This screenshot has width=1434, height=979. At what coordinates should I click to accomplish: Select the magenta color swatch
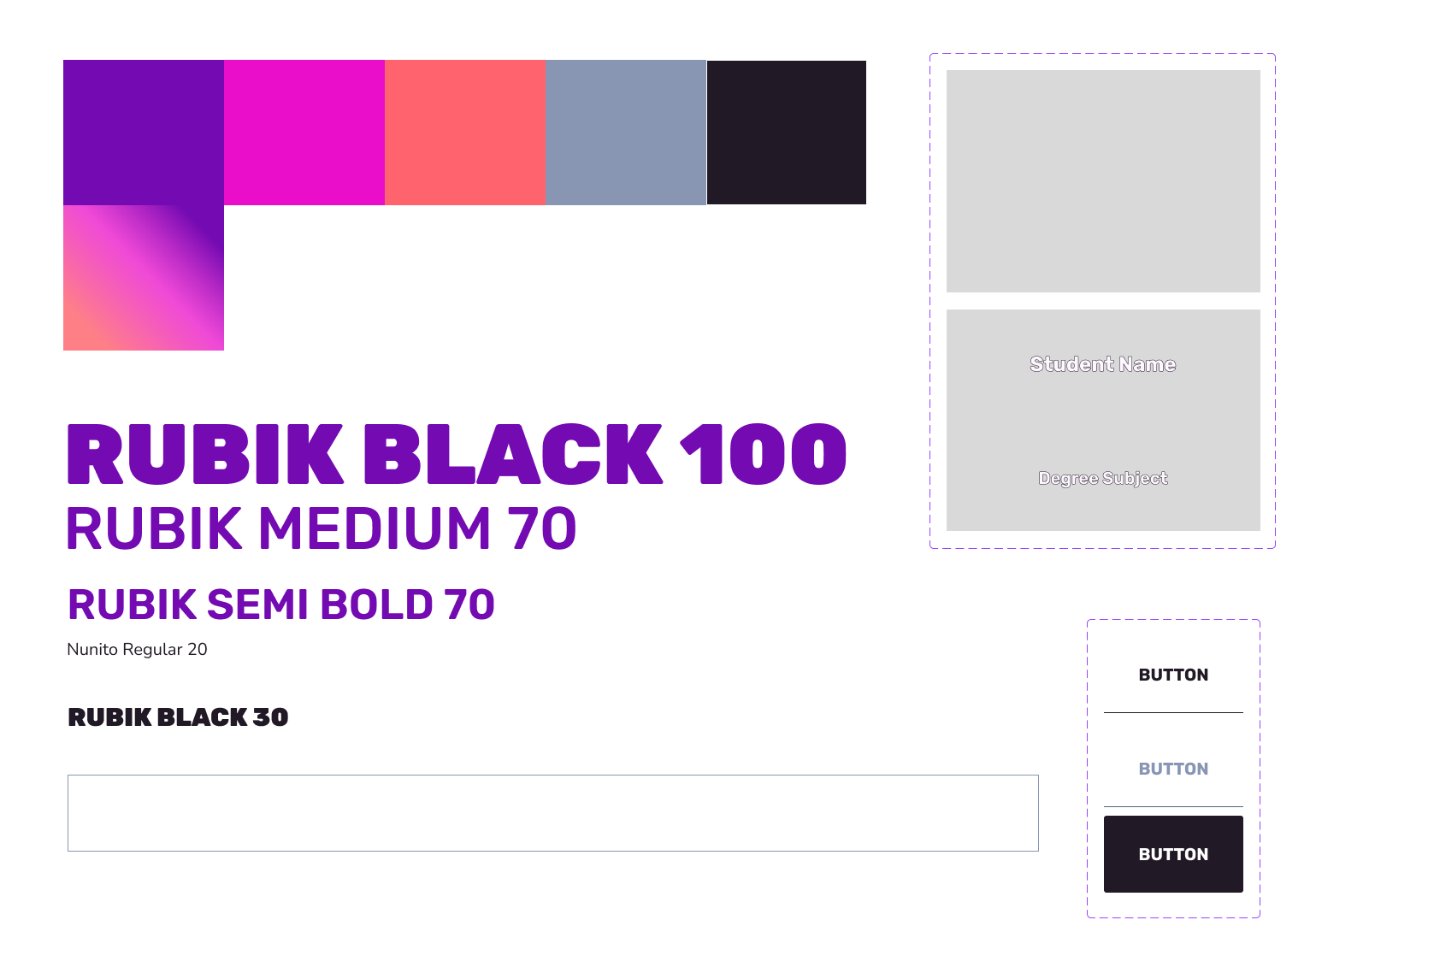tap(304, 133)
